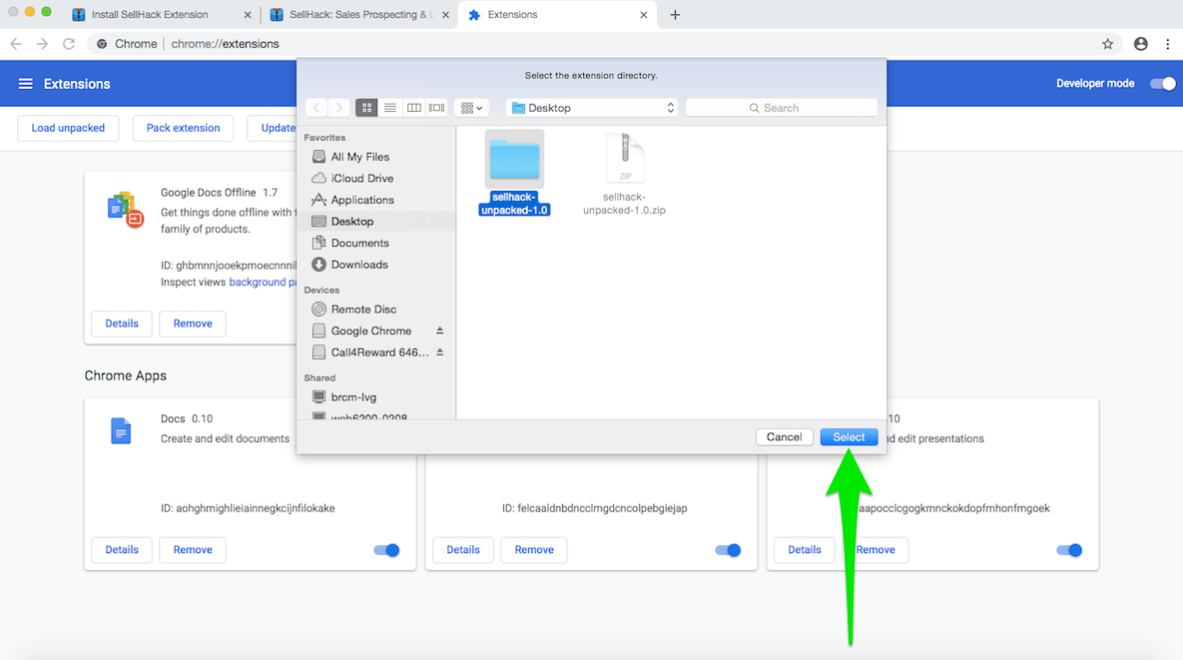This screenshot has width=1183, height=660.
Task: Open the Desktop location dropdown
Action: (592, 108)
